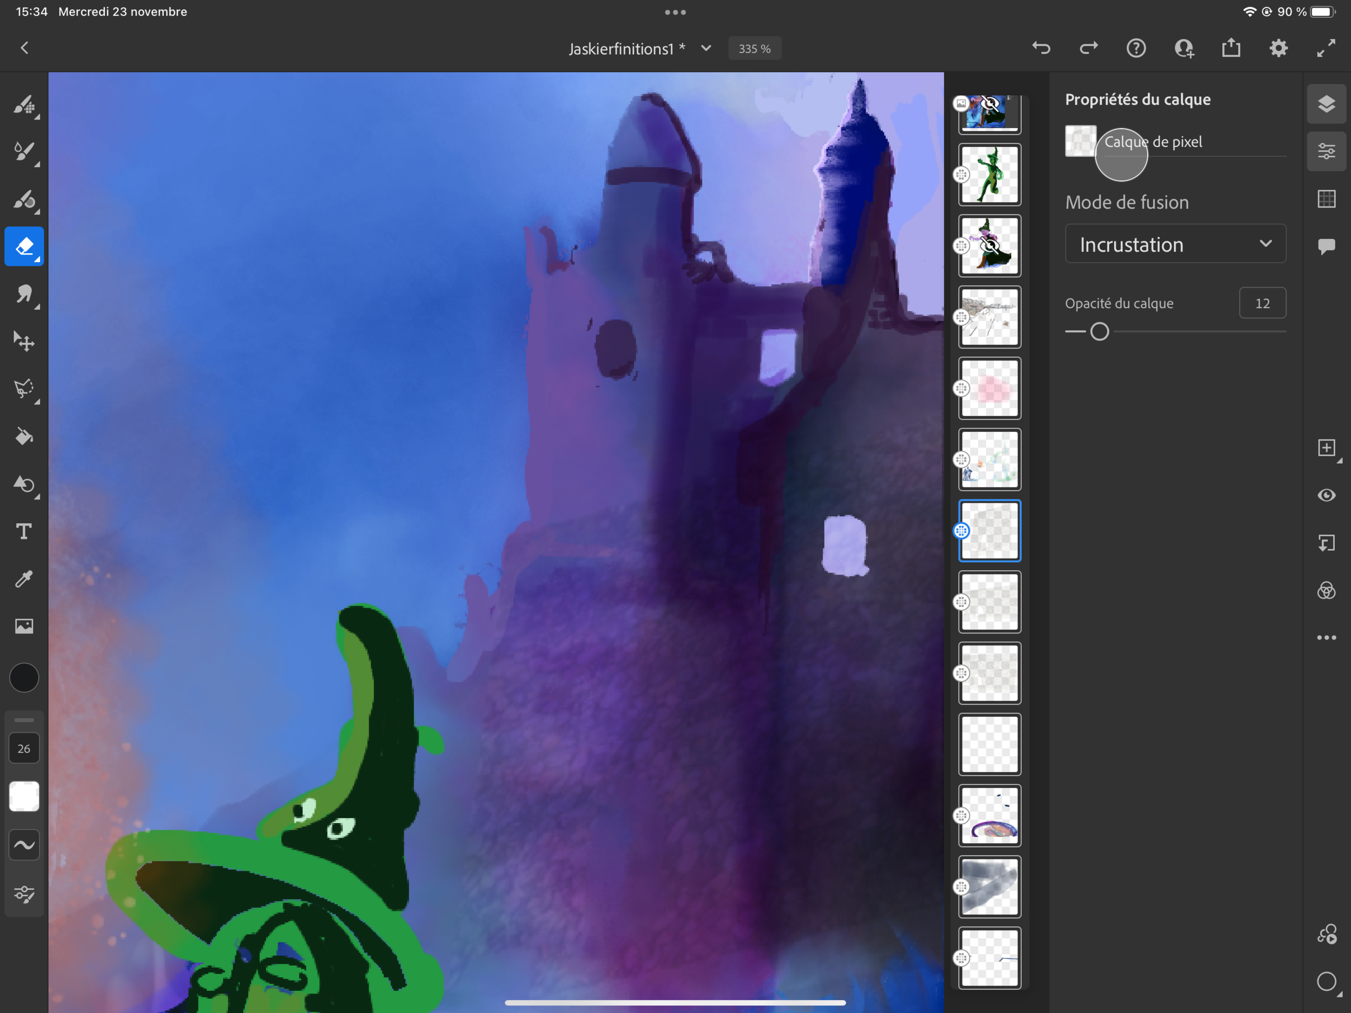The height and width of the screenshot is (1013, 1351).
Task: Click the undo arrow button
Action: [x=1041, y=48]
